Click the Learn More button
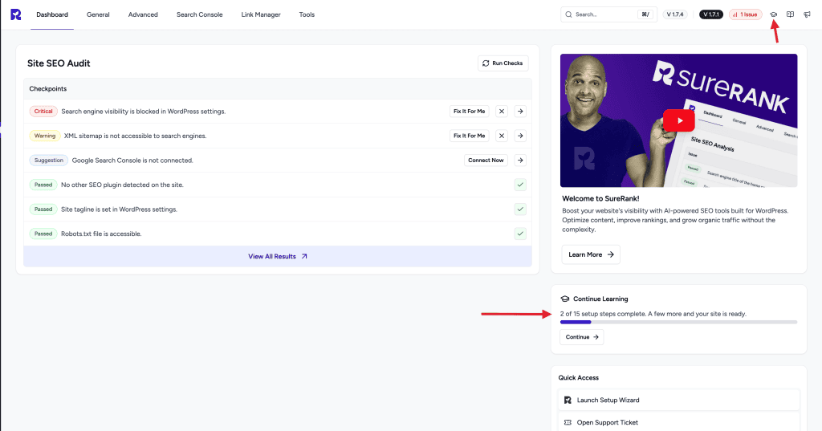The image size is (822, 431). [x=591, y=254]
